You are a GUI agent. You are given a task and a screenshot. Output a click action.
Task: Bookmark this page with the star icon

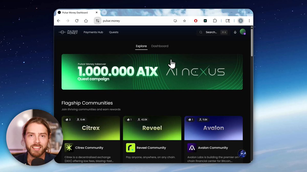[184, 21]
